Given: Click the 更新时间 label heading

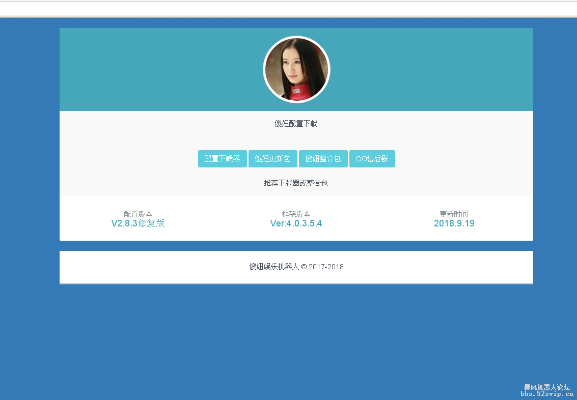Looking at the screenshot, I should [x=454, y=214].
